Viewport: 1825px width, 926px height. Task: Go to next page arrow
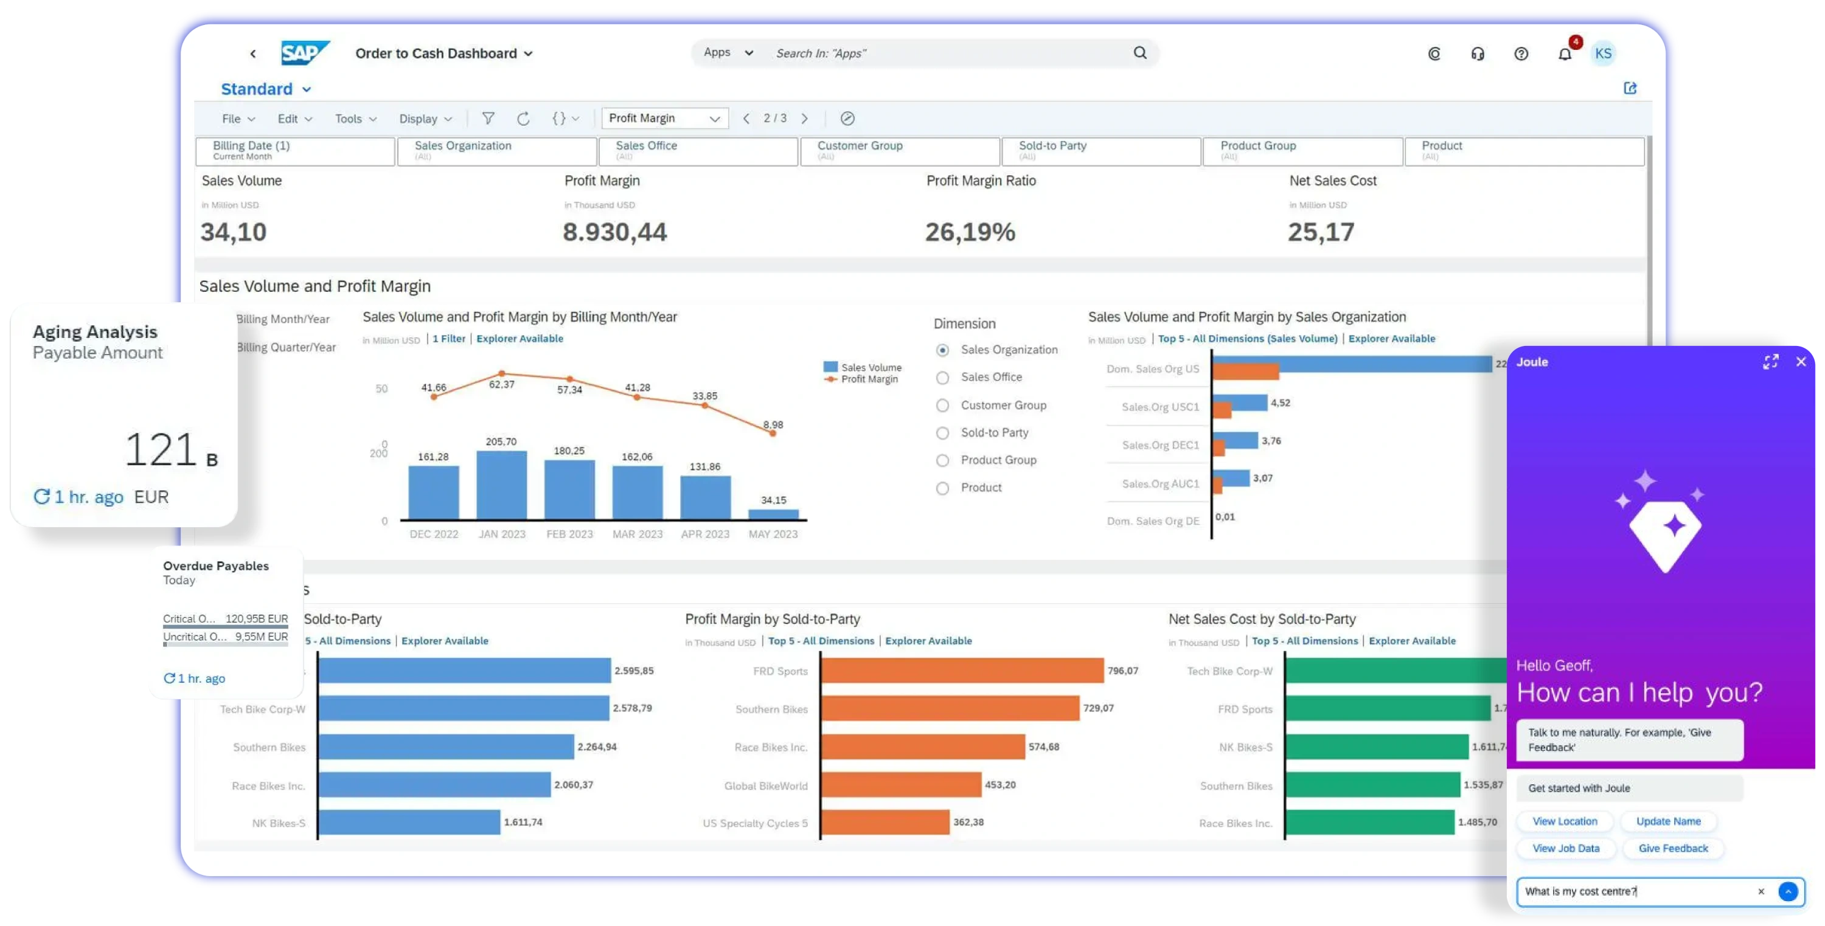click(804, 118)
